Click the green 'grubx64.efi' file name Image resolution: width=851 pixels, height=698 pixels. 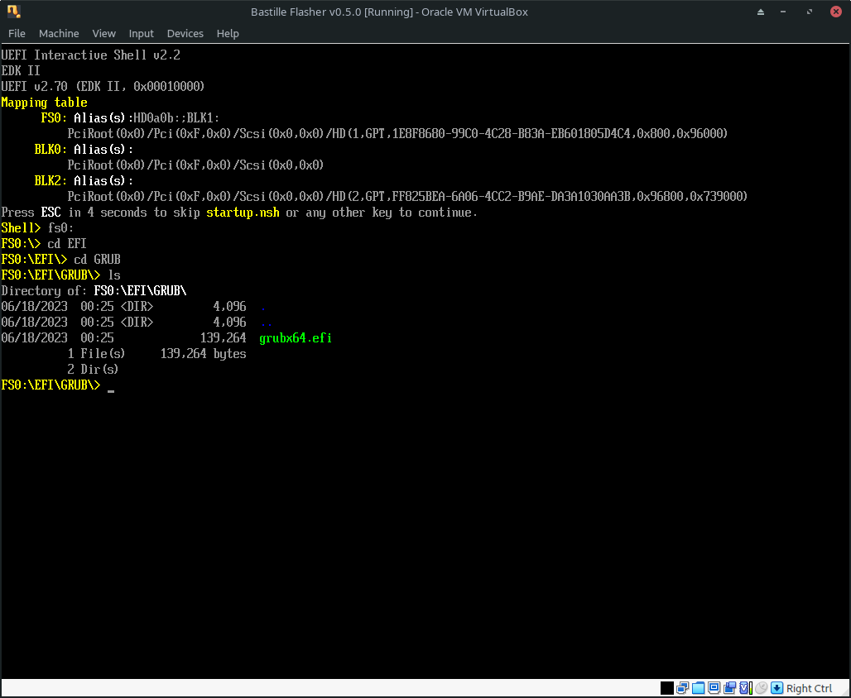[296, 338]
